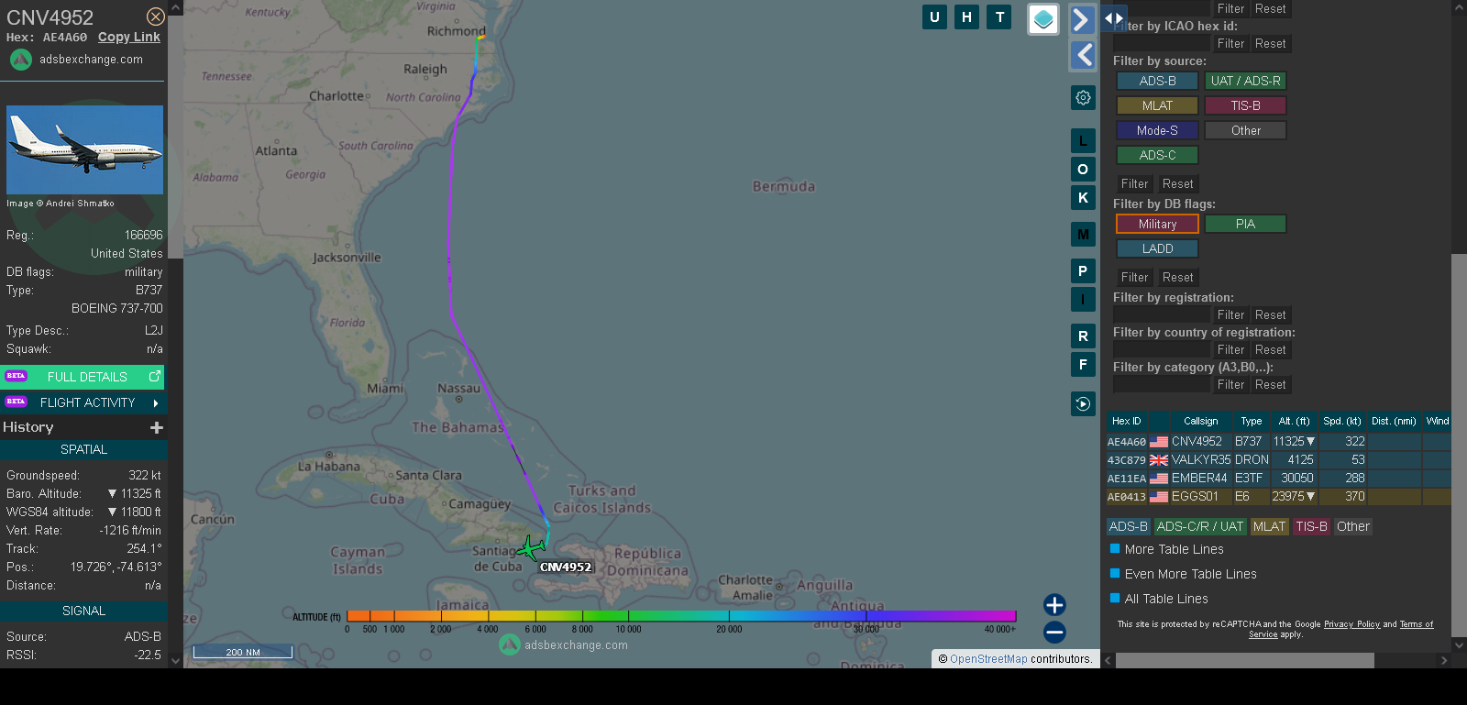Click the country of registration input field
The height and width of the screenshot is (705, 1467).
pyautogui.click(x=1161, y=349)
